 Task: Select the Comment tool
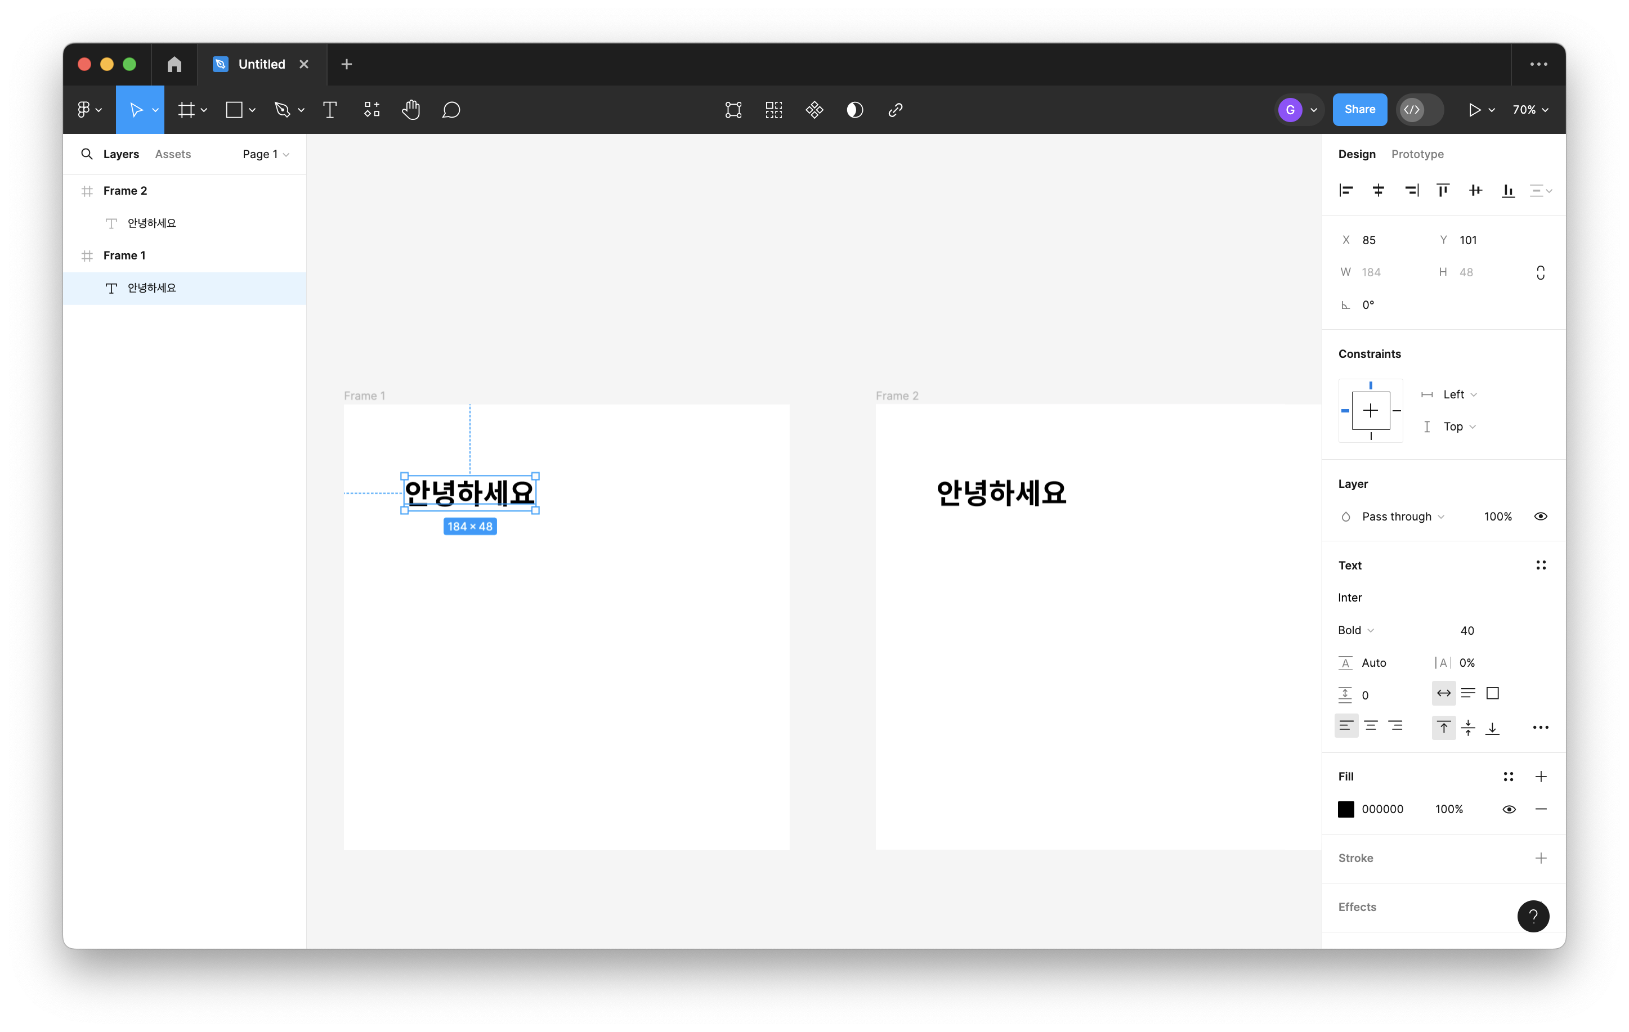pyautogui.click(x=451, y=110)
